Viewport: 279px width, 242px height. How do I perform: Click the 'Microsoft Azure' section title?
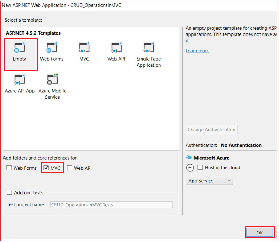pos(211,158)
